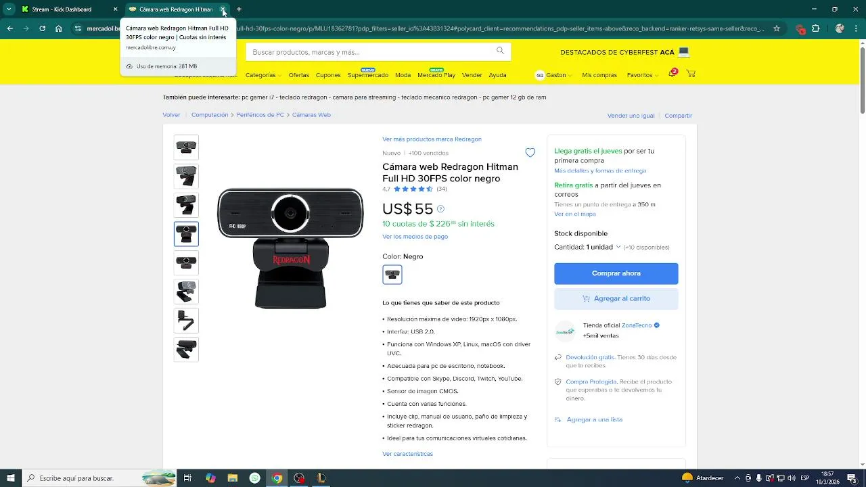The height and width of the screenshot is (487, 866).
Task: Click Compartir link
Action: coord(678,116)
